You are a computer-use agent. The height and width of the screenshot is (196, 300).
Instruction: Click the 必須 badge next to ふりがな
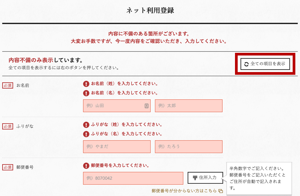pyautogui.click(x=8, y=126)
